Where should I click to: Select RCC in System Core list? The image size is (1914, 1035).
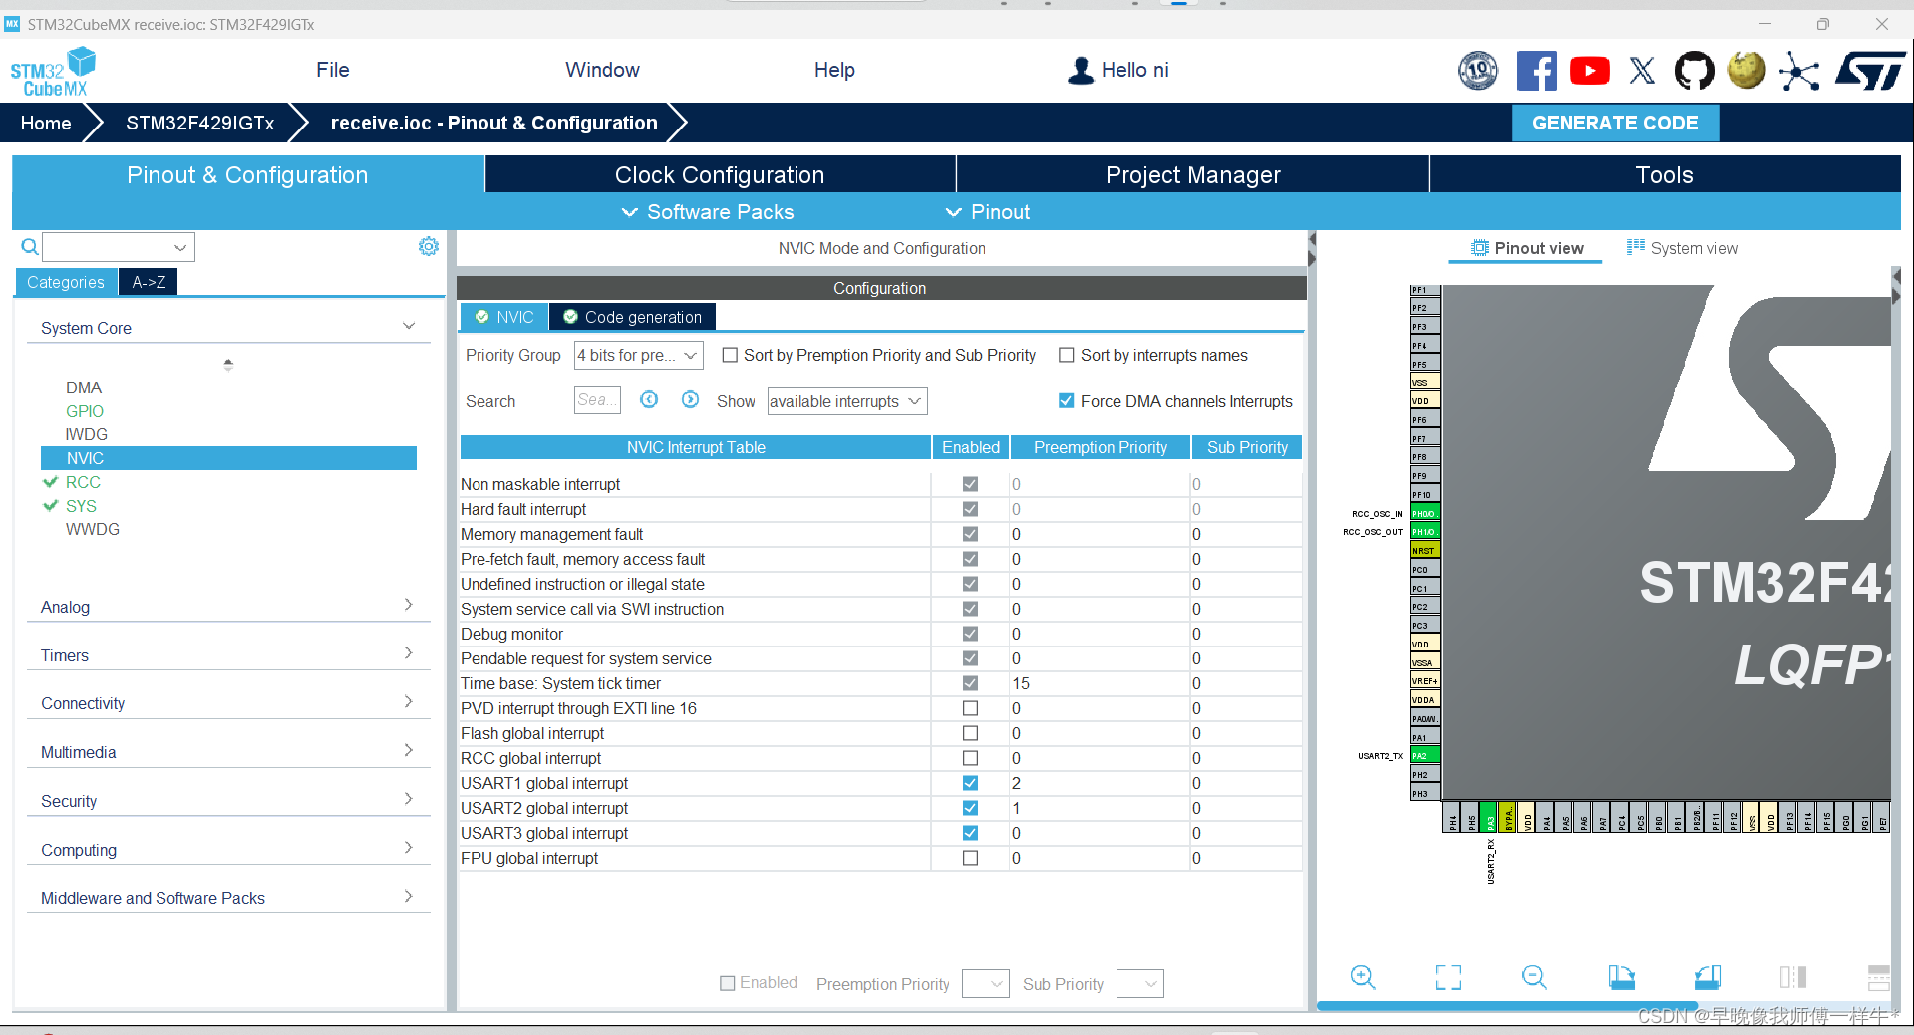pyautogui.click(x=83, y=482)
